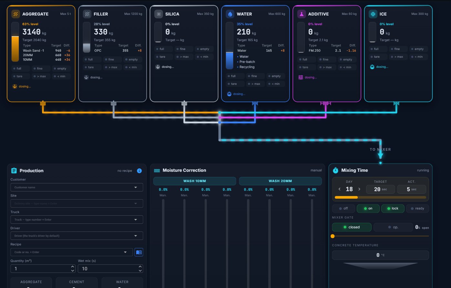Click the first WASH 10MM moisture slider

pyautogui.click(x=163, y=243)
